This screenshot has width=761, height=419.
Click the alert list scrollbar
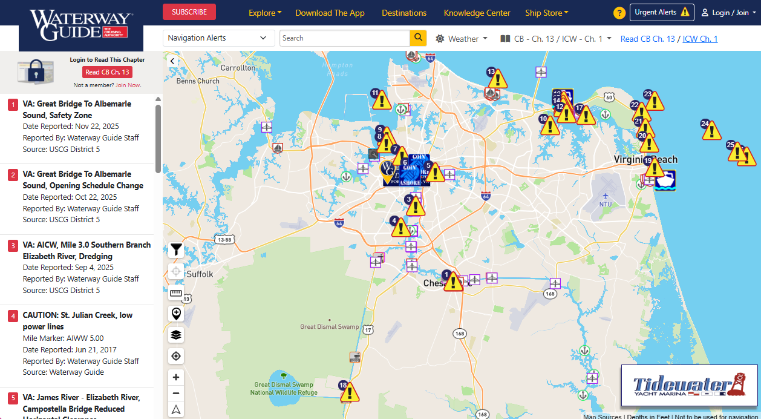[x=158, y=139]
